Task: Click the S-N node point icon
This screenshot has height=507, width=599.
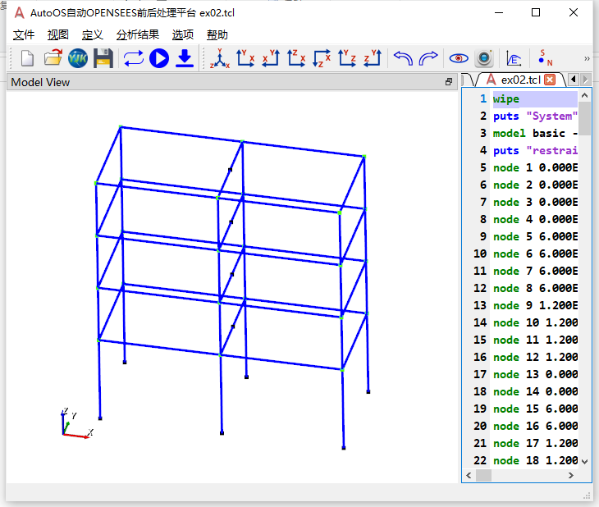Action: coord(545,58)
